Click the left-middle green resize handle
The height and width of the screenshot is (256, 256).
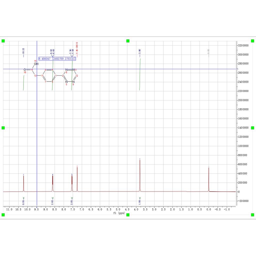(x=3, y=128)
